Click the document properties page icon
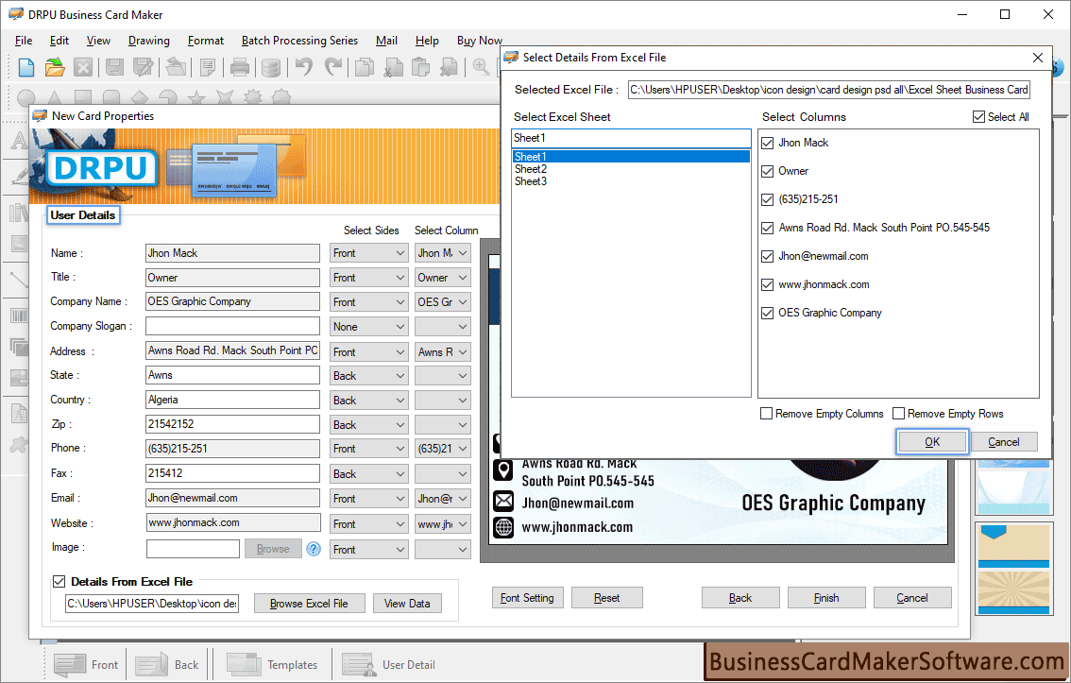The width and height of the screenshot is (1071, 683). [x=208, y=67]
